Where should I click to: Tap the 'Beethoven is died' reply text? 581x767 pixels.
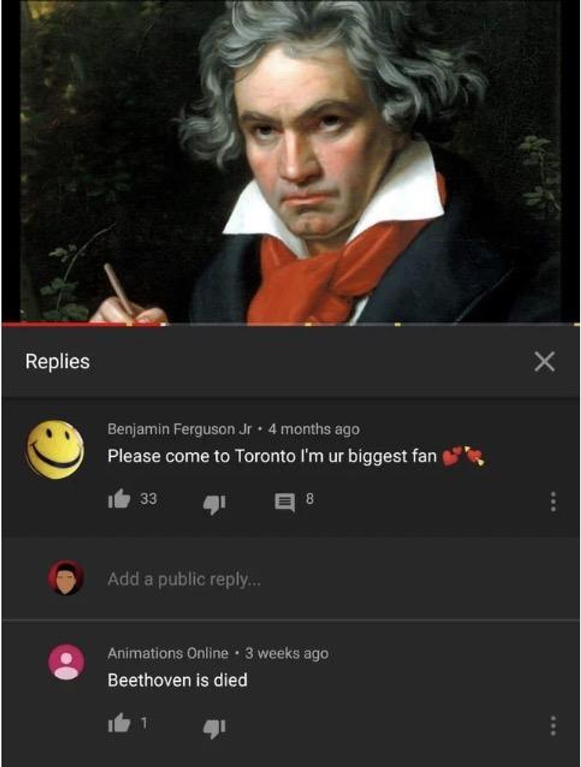[178, 680]
